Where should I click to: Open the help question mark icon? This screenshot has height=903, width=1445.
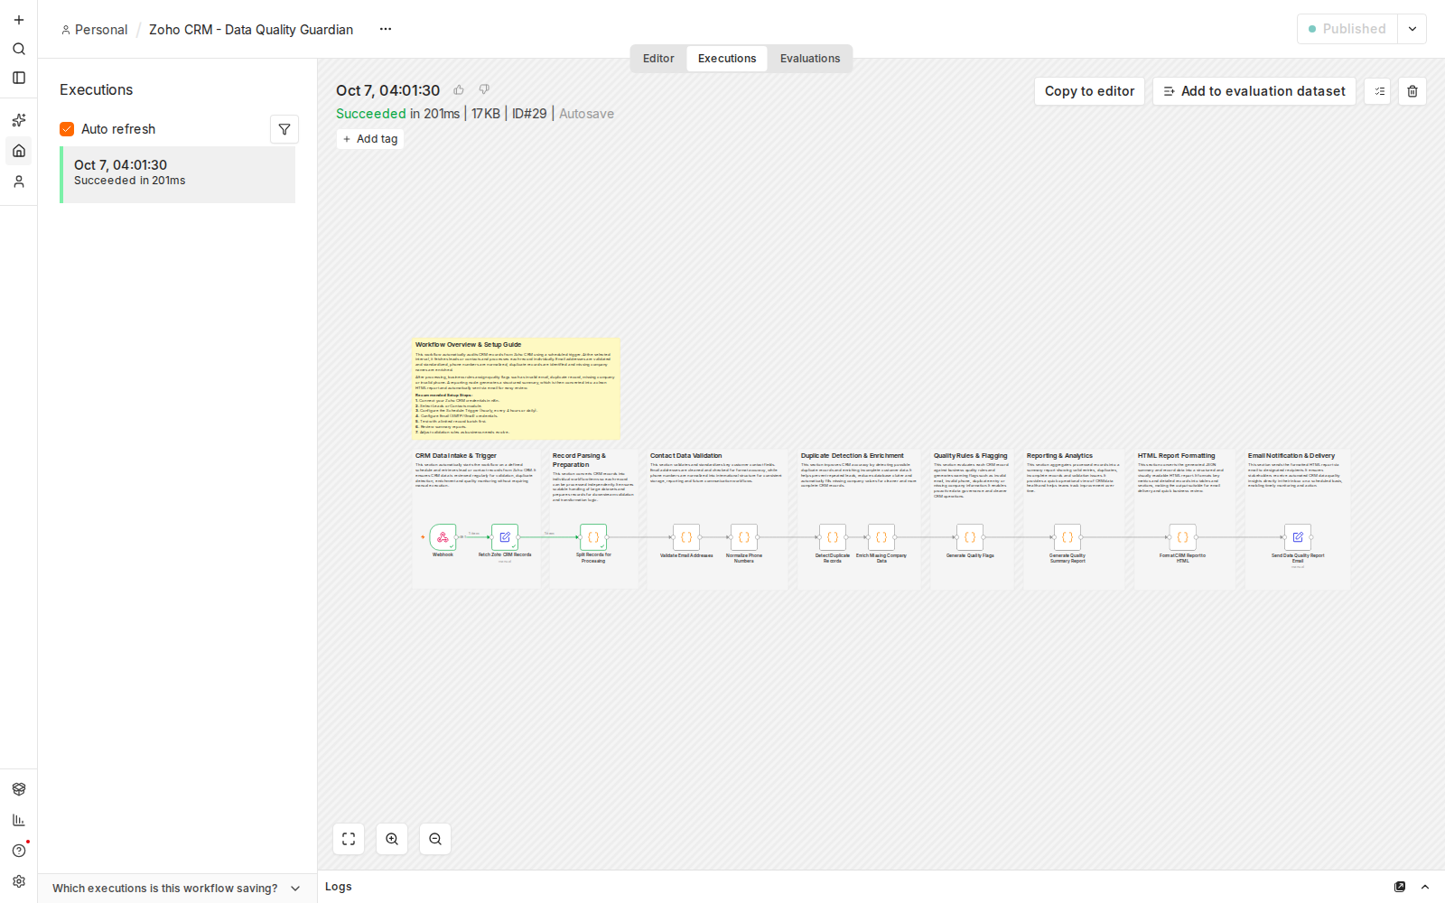click(18, 851)
